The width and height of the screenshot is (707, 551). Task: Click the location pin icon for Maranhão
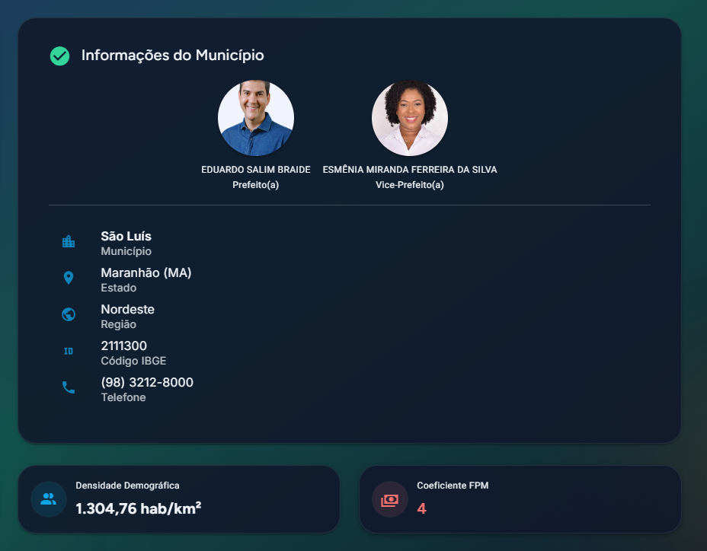tap(69, 278)
